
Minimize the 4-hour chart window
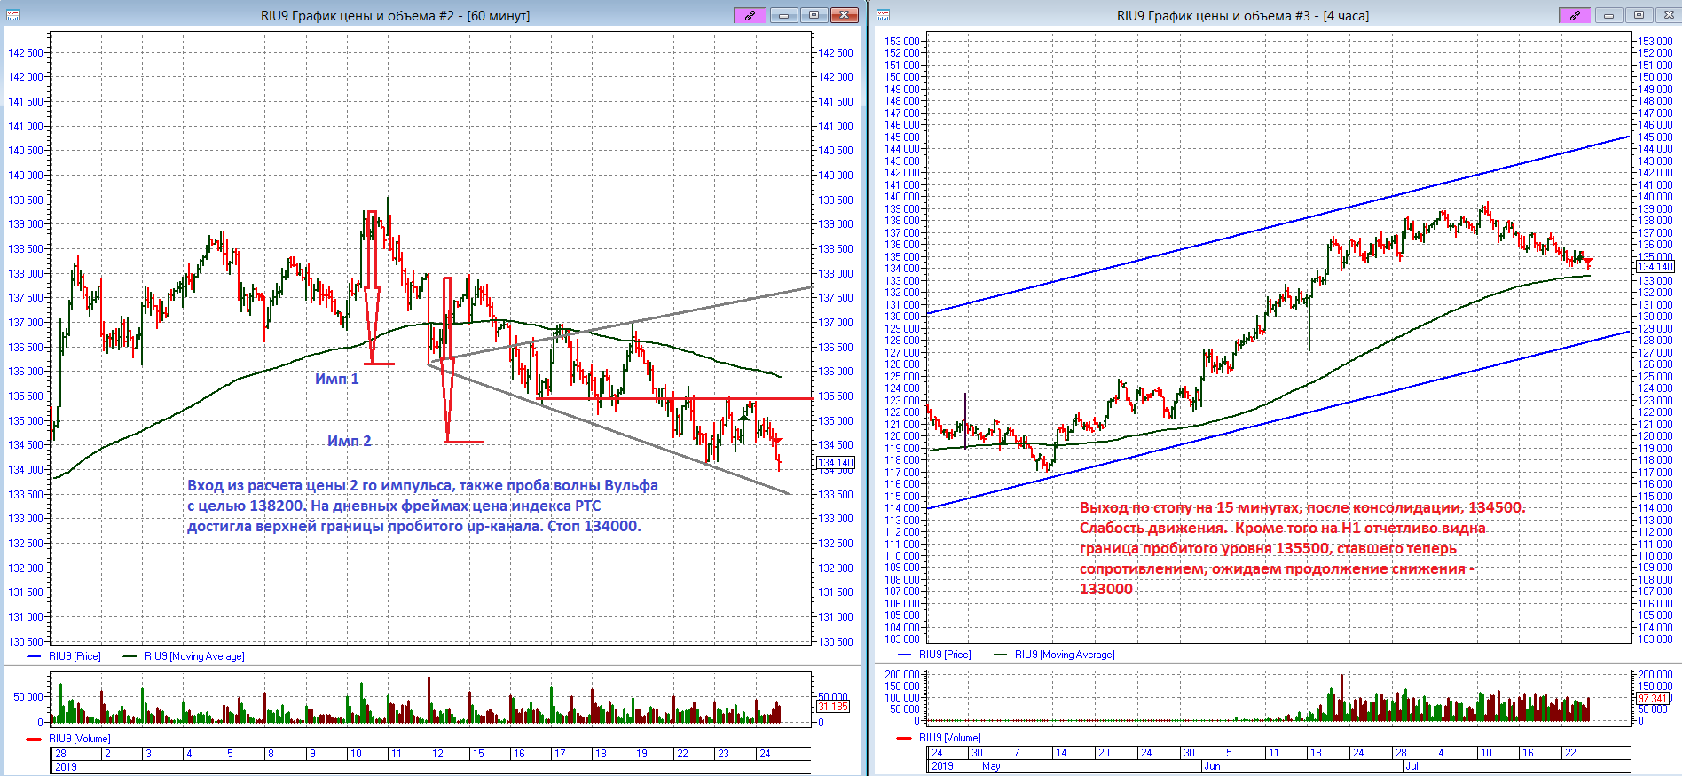pos(1608,15)
